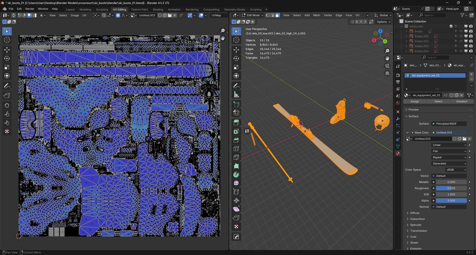Activate the Measure tool in 3D viewport
Image resolution: width=476 pixels, height=255 pixels.
pos(236,94)
